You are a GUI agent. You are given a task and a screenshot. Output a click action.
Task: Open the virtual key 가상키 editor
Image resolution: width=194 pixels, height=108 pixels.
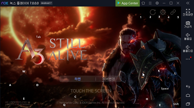point(188,25)
